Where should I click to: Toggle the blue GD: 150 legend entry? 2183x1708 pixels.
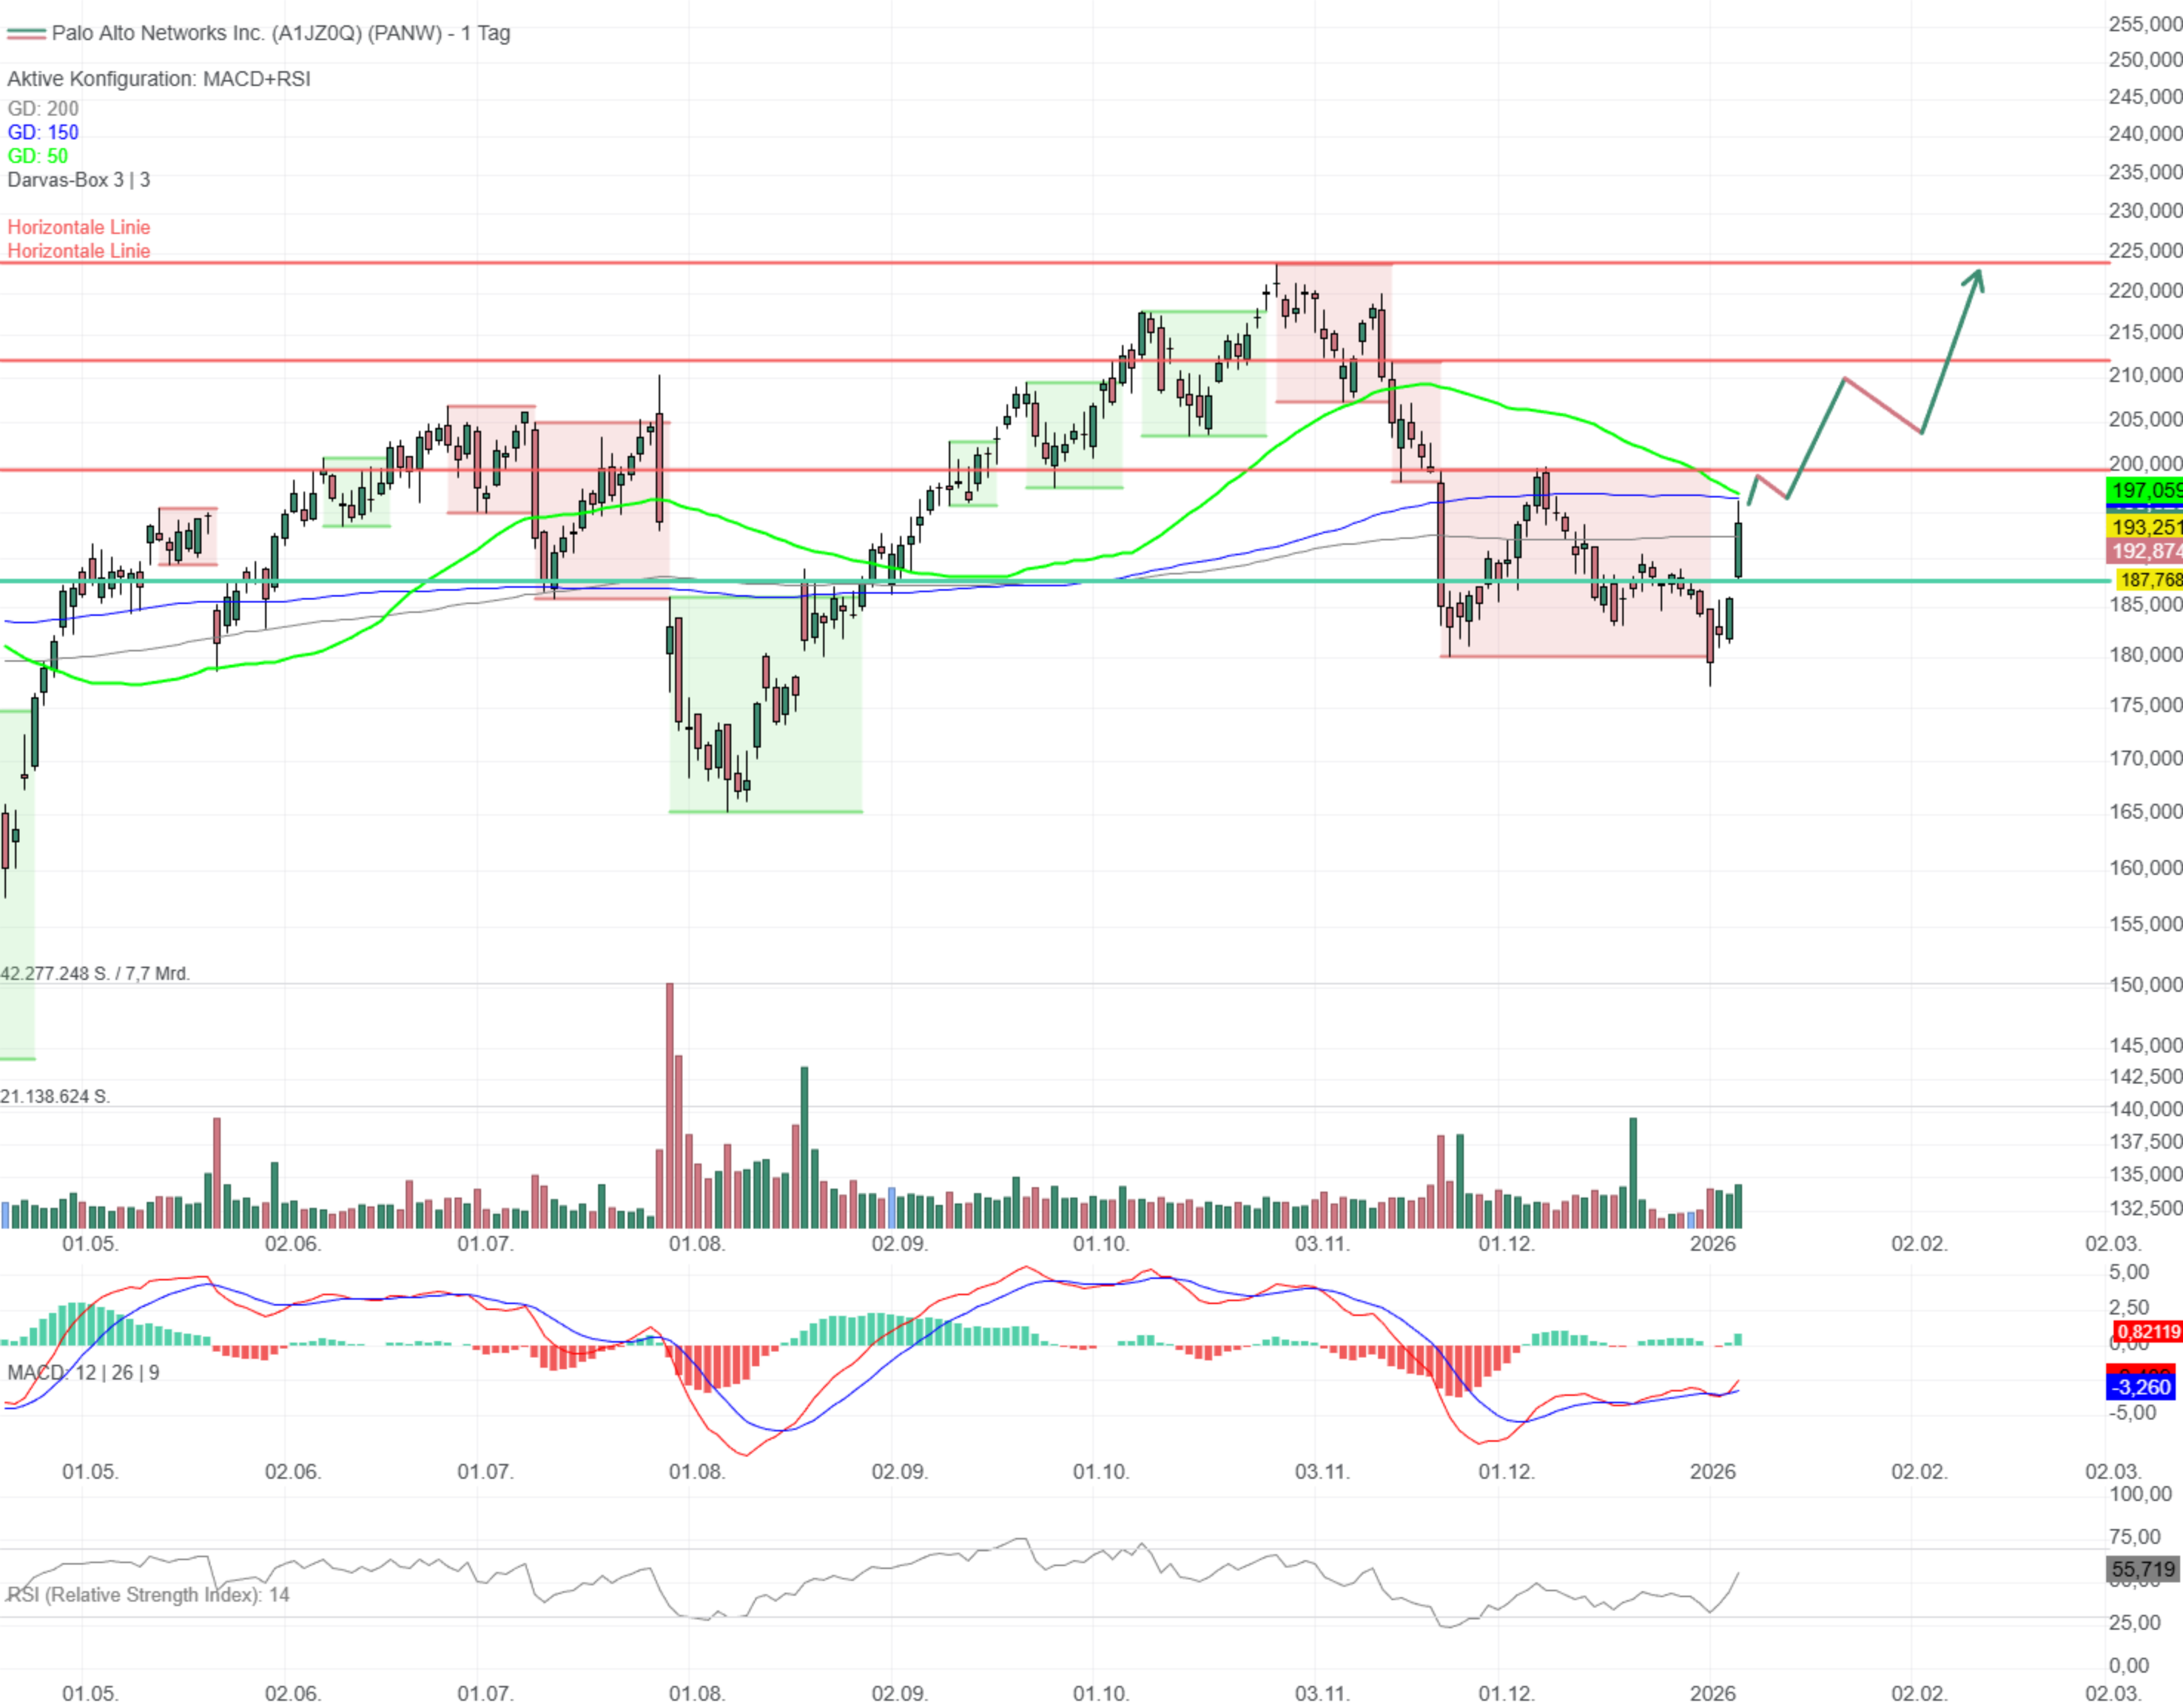(x=43, y=133)
